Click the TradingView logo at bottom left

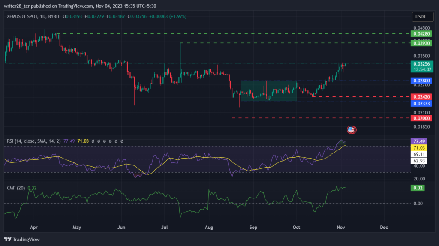(22, 239)
